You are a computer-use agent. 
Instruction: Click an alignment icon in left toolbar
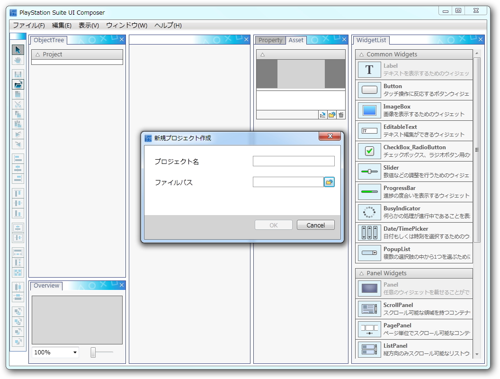pos(18,158)
